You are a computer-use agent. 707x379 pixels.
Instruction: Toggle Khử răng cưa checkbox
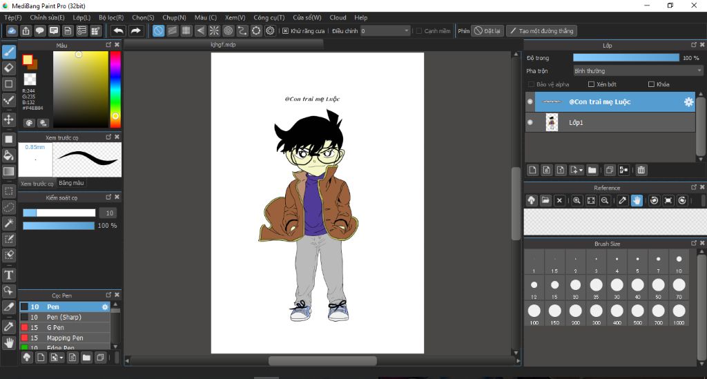pyautogui.click(x=285, y=31)
